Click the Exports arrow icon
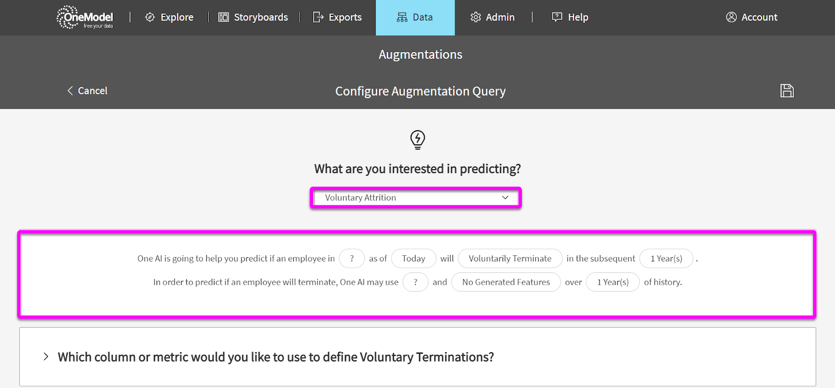The width and height of the screenshot is (835, 388). click(x=318, y=17)
